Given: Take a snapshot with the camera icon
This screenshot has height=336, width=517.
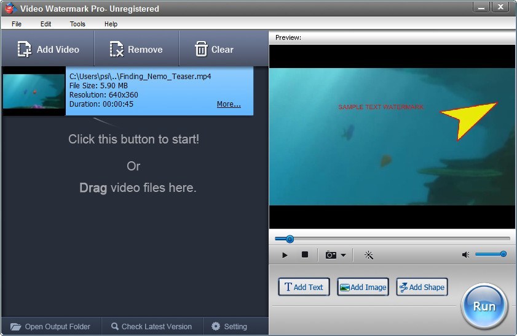Looking at the screenshot, I should (331, 255).
